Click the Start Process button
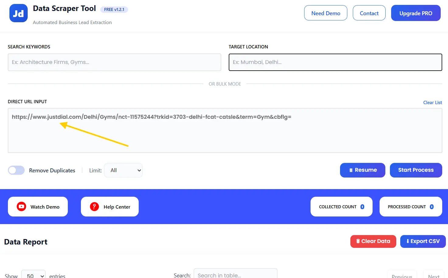 coord(416,170)
